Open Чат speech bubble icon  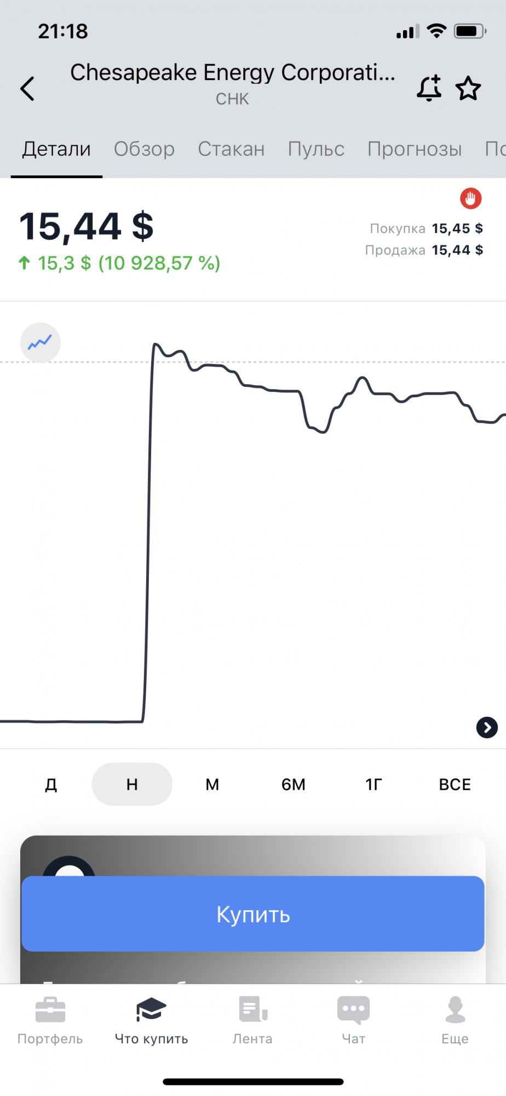pyautogui.click(x=353, y=1020)
